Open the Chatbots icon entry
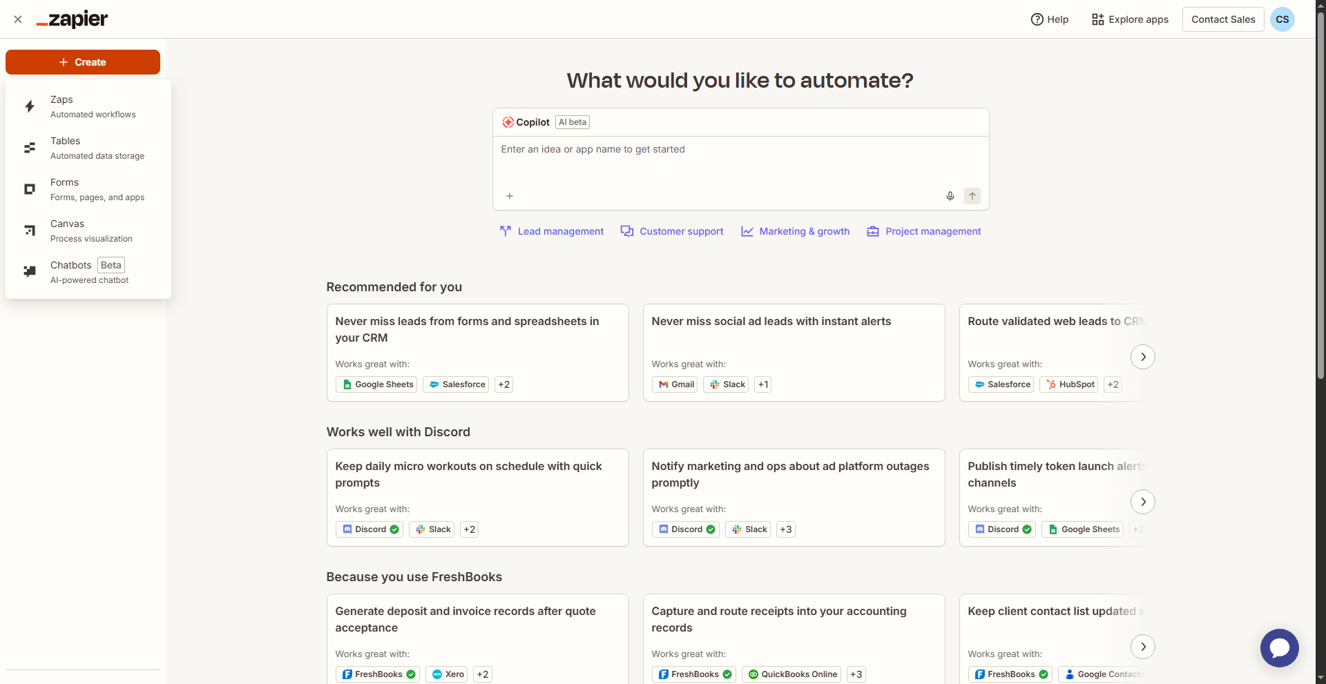 point(30,272)
